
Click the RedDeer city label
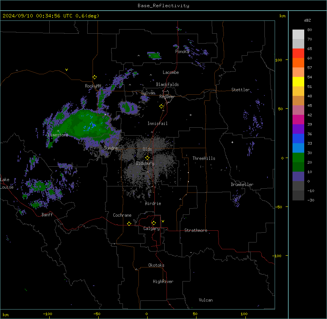click(x=167, y=97)
